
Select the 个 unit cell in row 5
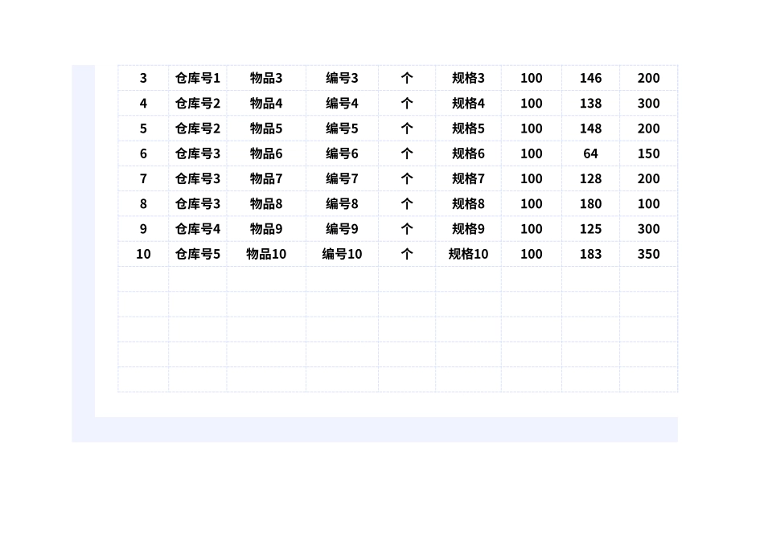(x=407, y=129)
